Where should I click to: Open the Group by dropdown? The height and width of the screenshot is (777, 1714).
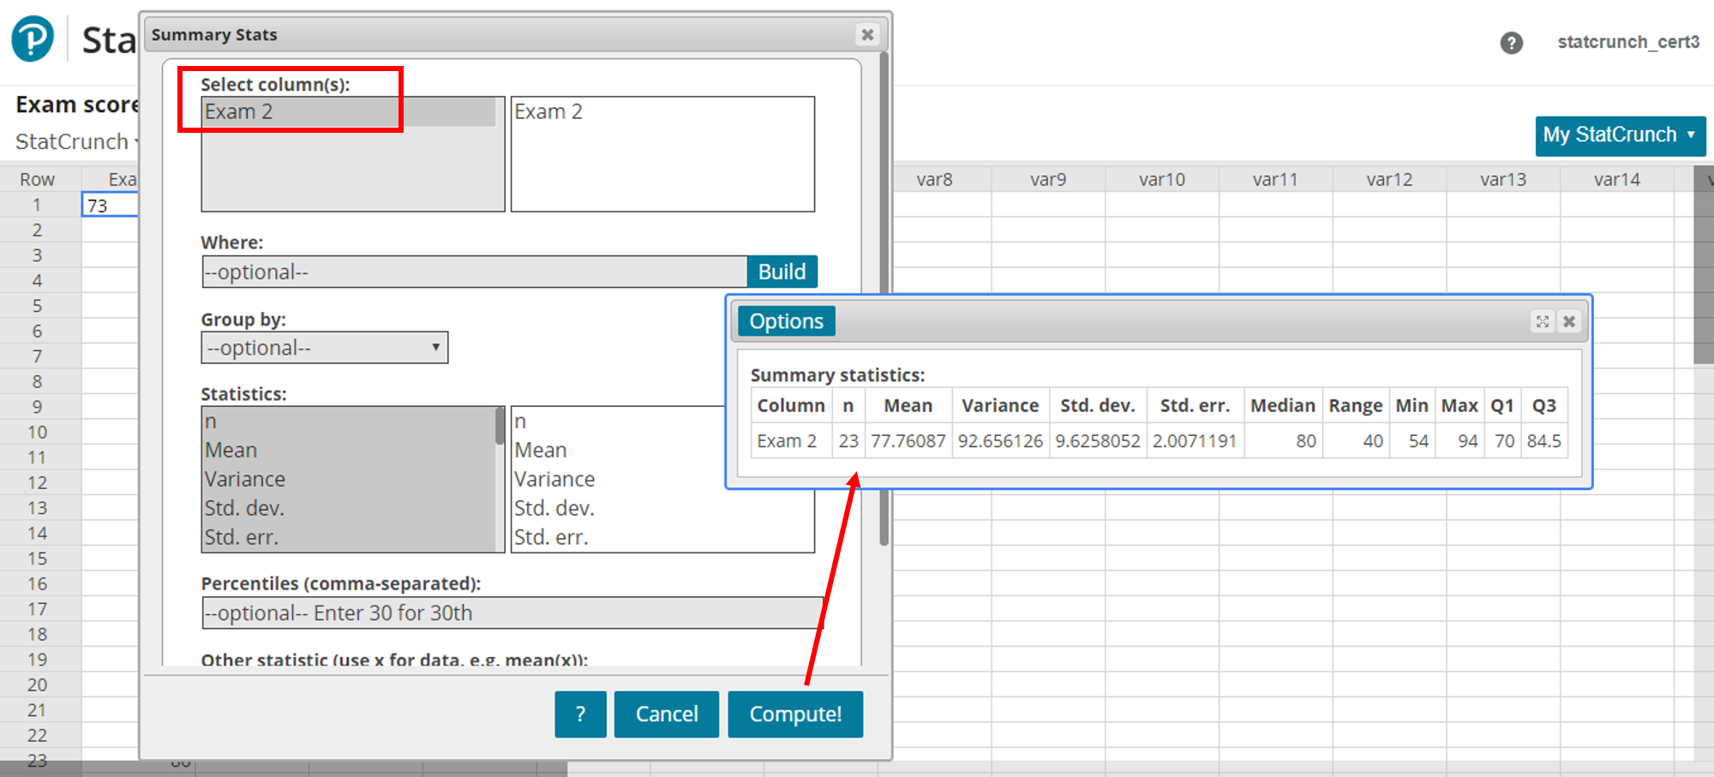click(x=324, y=347)
